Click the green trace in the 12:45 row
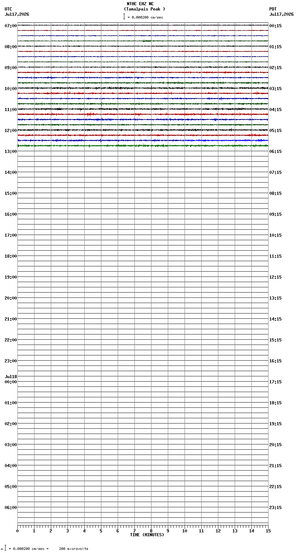 143,146
